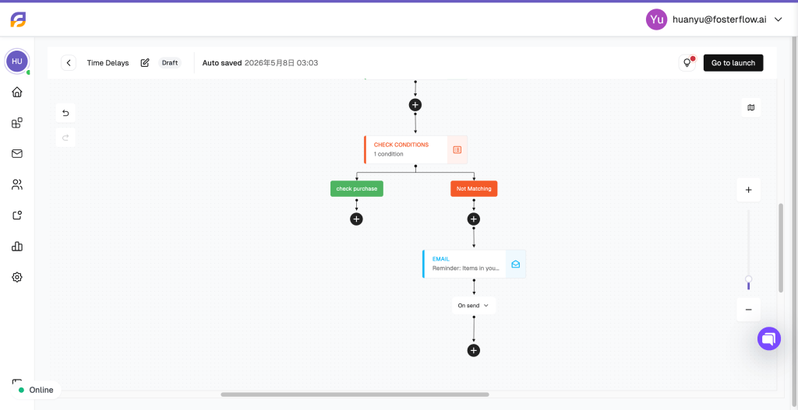Open the templates blocks sidebar icon
798x410 pixels.
17,123
